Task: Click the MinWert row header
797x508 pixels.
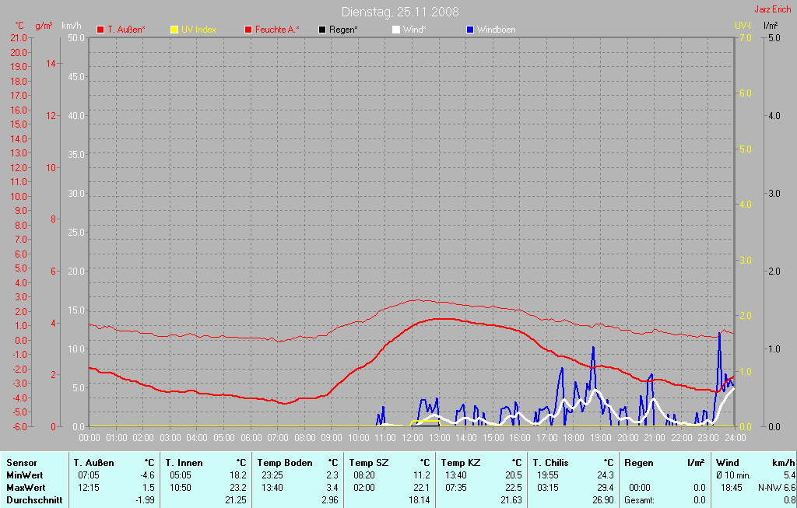Action: coord(25,475)
